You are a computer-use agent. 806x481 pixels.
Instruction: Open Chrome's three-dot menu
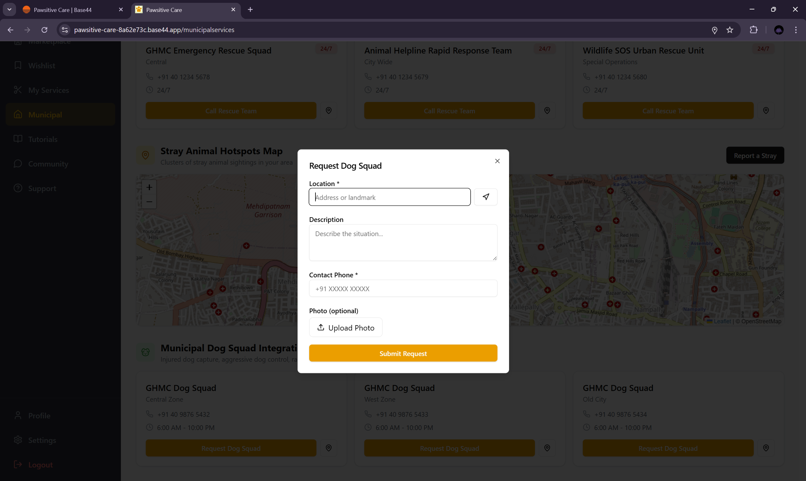pos(796,30)
